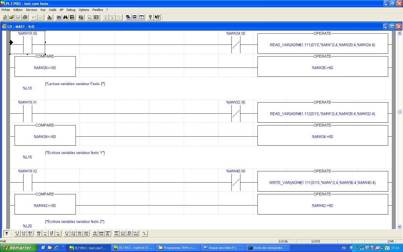
Task: Open the Services menu
Action: pyautogui.click(x=31, y=10)
